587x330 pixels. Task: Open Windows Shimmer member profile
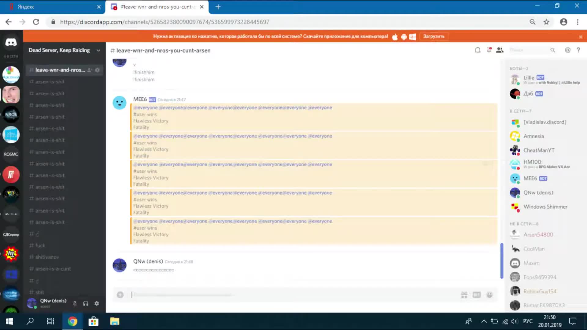pyautogui.click(x=545, y=207)
